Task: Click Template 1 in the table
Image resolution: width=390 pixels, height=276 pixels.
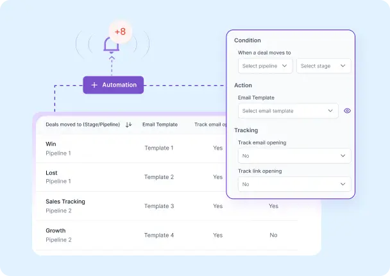Action: point(159,148)
